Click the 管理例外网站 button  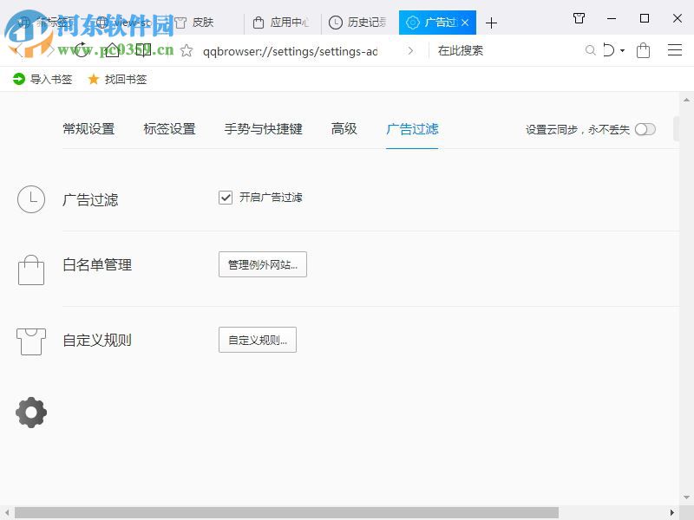pos(264,264)
